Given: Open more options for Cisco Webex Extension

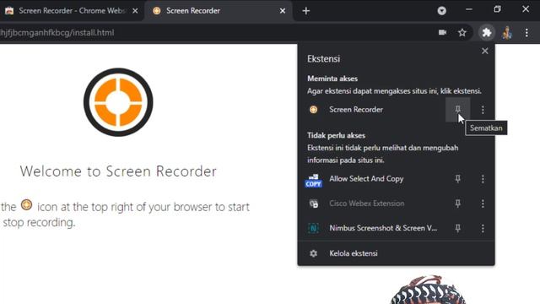Looking at the screenshot, I should (483, 204).
